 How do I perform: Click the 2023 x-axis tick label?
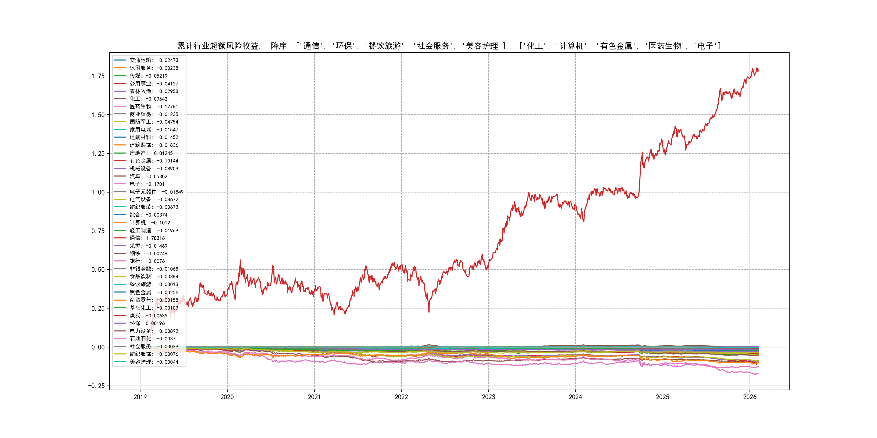click(488, 397)
